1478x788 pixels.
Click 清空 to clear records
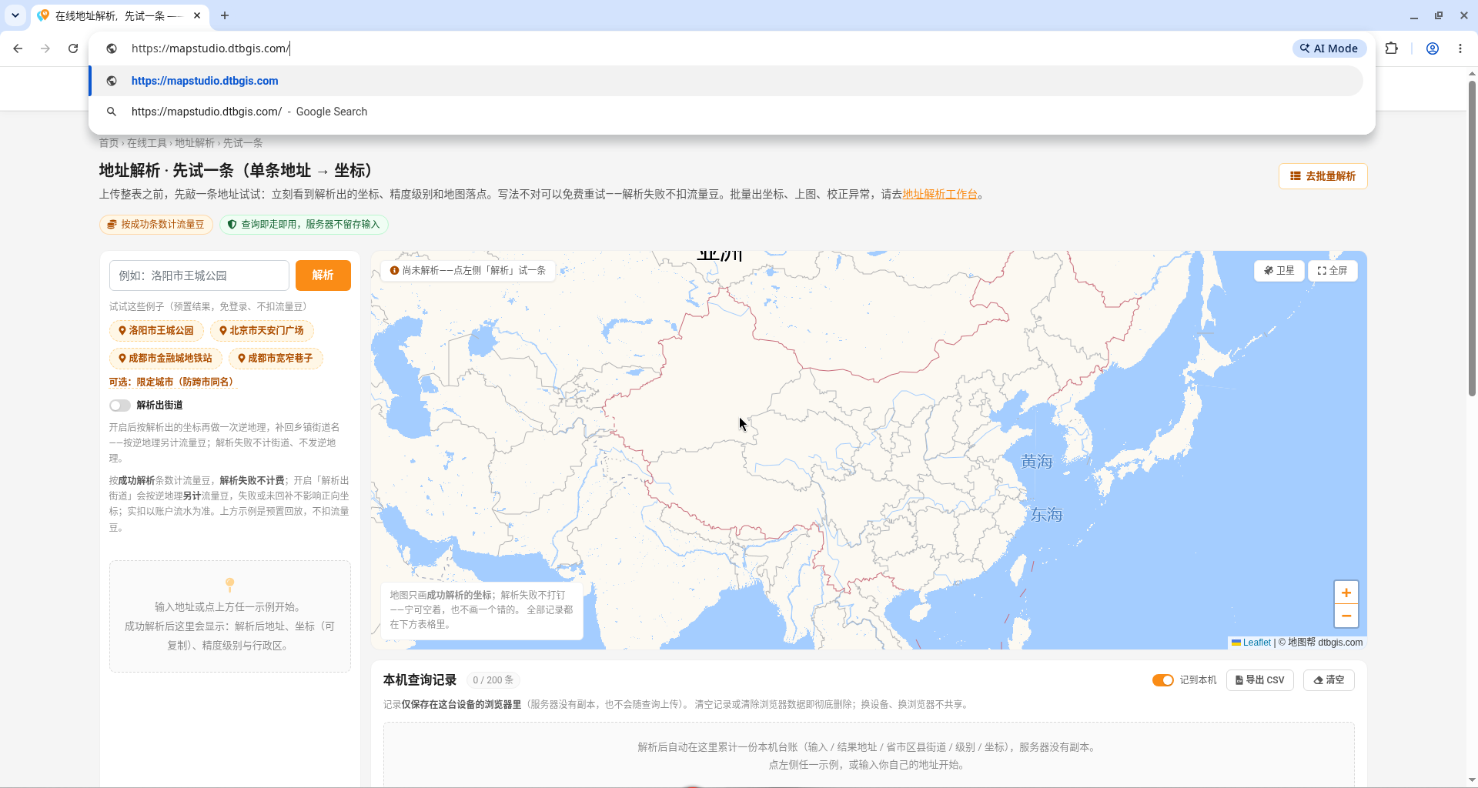pyautogui.click(x=1329, y=680)
